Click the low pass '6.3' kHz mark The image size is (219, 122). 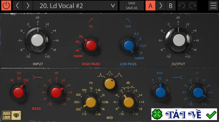(x=136, y=34)
